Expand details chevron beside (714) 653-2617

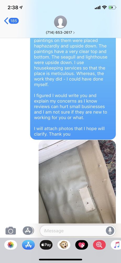pyautogui.click(x=74, y=33)
